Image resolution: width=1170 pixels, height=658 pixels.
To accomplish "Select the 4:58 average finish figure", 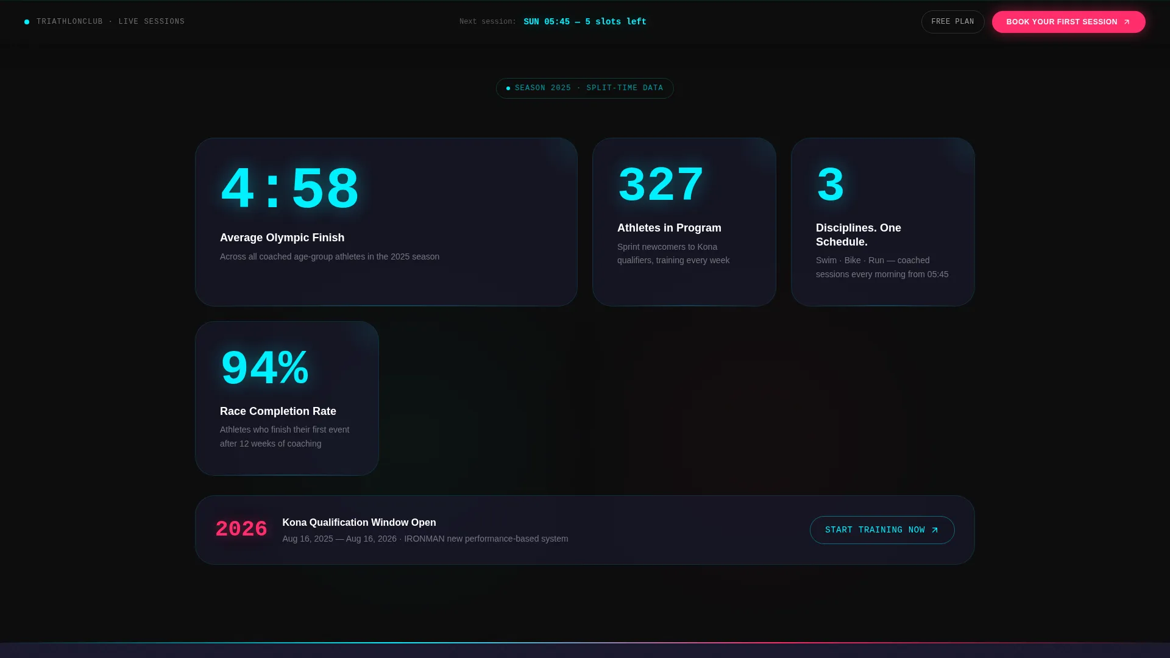I will (290, 189).
